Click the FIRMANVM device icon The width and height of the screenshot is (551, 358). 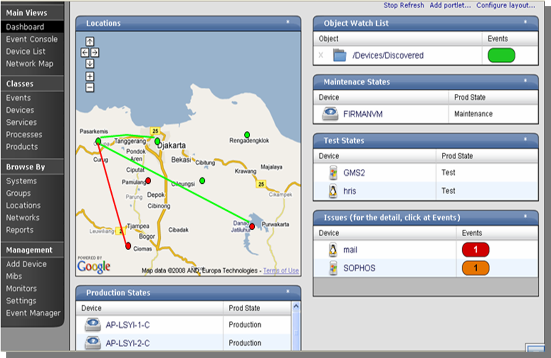(x=330, y=114)
